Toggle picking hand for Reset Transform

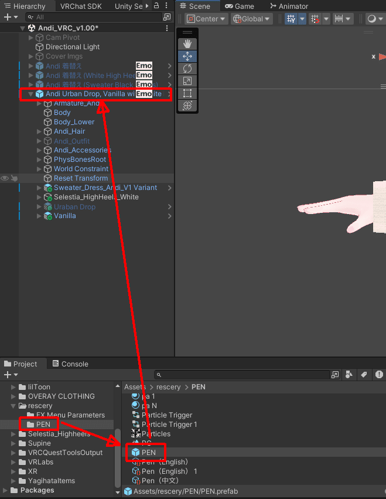tap(14, 178)
